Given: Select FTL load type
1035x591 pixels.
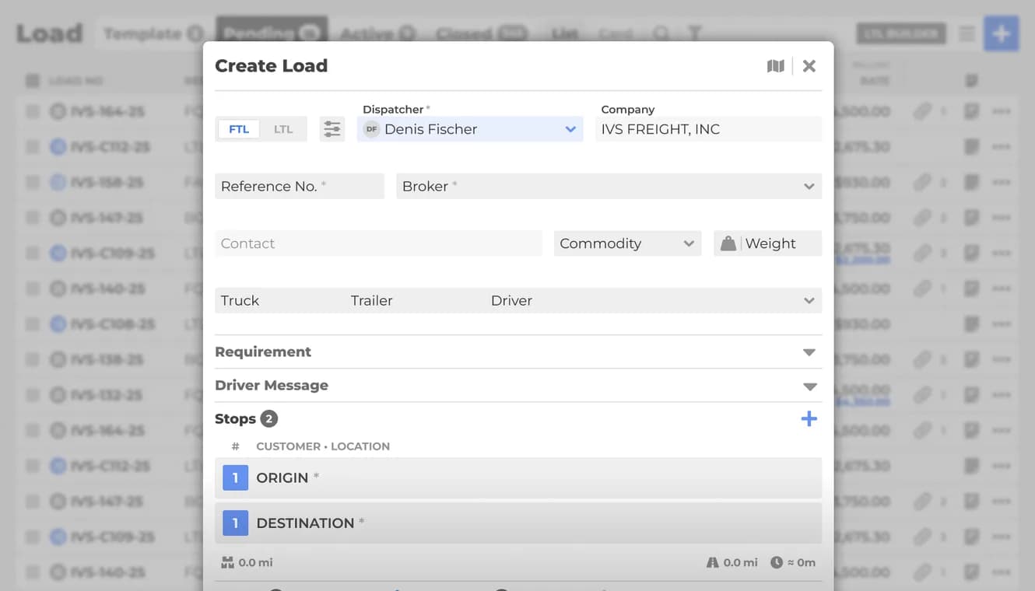Looking at the screenshot, I should pyautogui.click(x=239, y=129).
